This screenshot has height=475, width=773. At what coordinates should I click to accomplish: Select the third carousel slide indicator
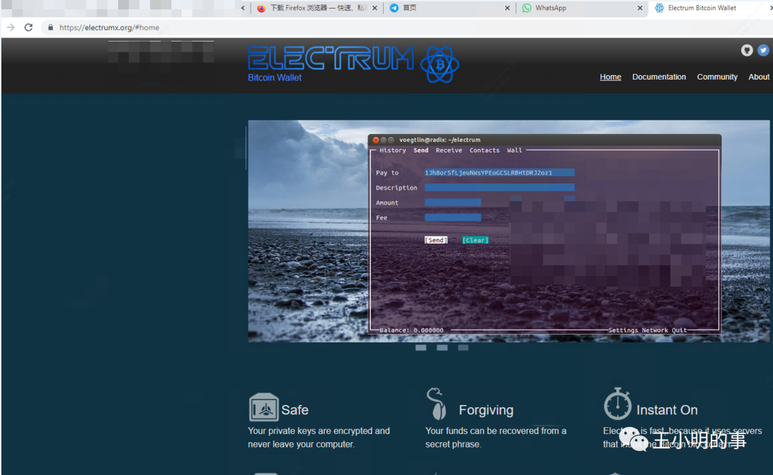click(x=463, y=347)
